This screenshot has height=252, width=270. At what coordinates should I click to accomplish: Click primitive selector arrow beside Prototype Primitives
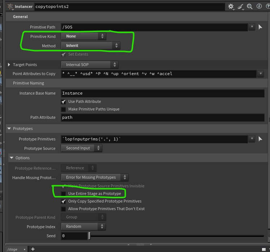(260, 139)
